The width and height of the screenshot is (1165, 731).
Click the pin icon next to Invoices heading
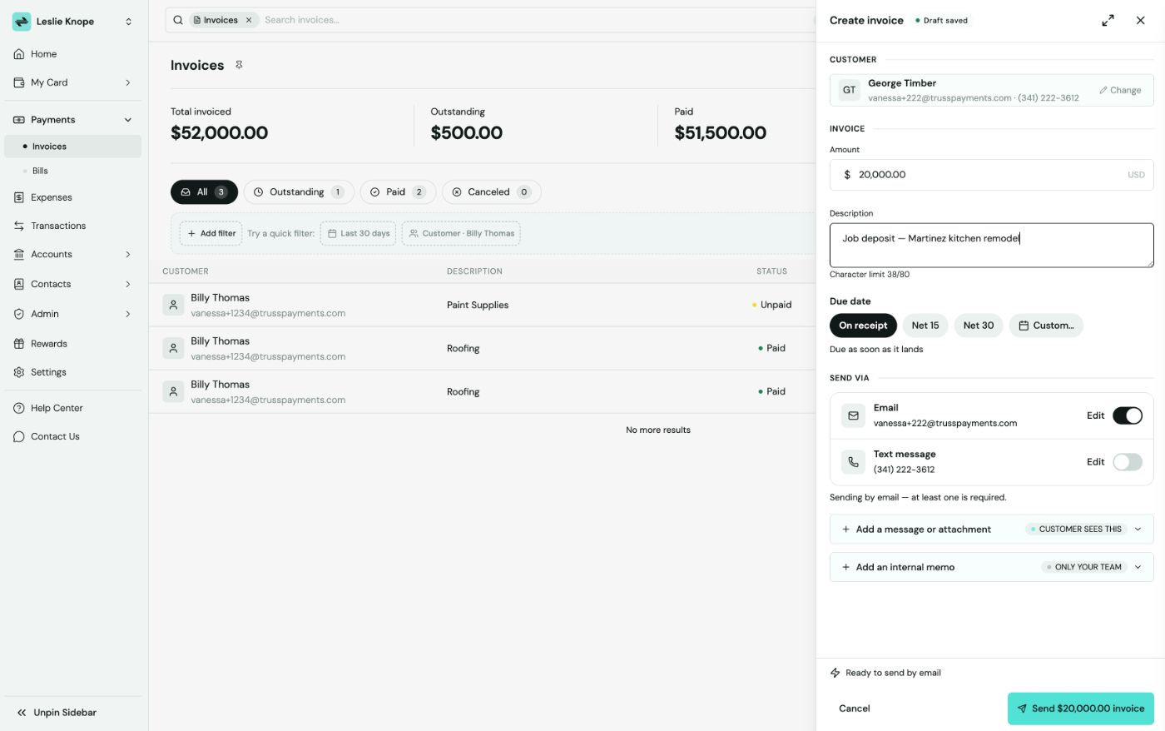(239, 65)
